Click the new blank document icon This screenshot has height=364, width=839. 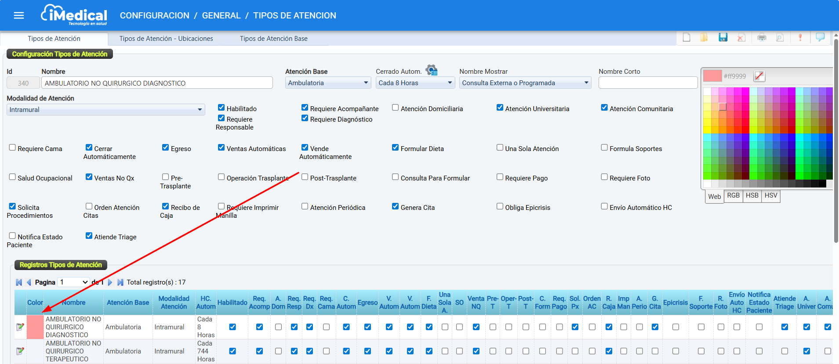coord(686,38)
